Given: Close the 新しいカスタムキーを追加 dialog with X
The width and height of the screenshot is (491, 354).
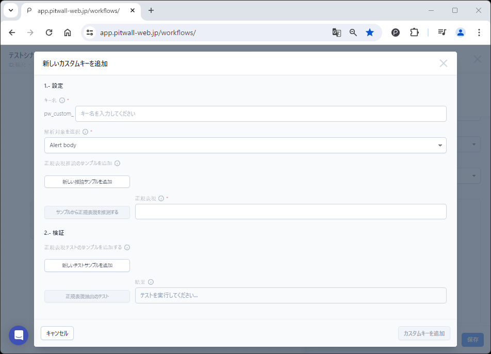Looking at the screenshot, I should [443, 63].
